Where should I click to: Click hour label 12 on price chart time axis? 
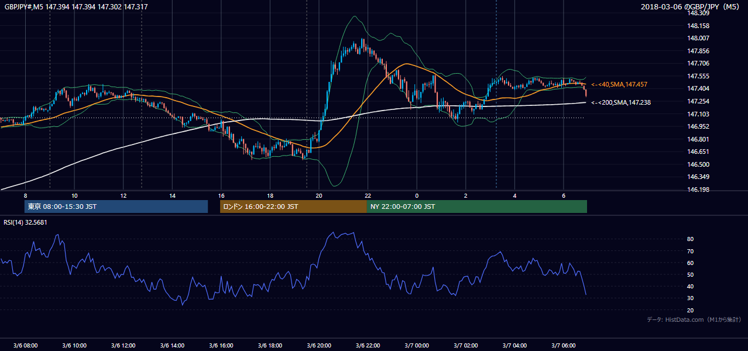tap(123, 195)
